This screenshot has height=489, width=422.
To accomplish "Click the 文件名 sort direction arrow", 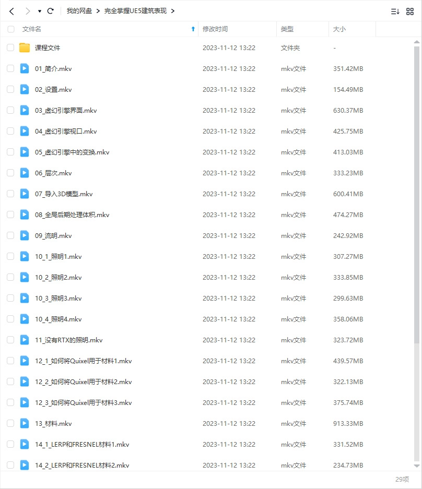I will [x=193, y=29].
